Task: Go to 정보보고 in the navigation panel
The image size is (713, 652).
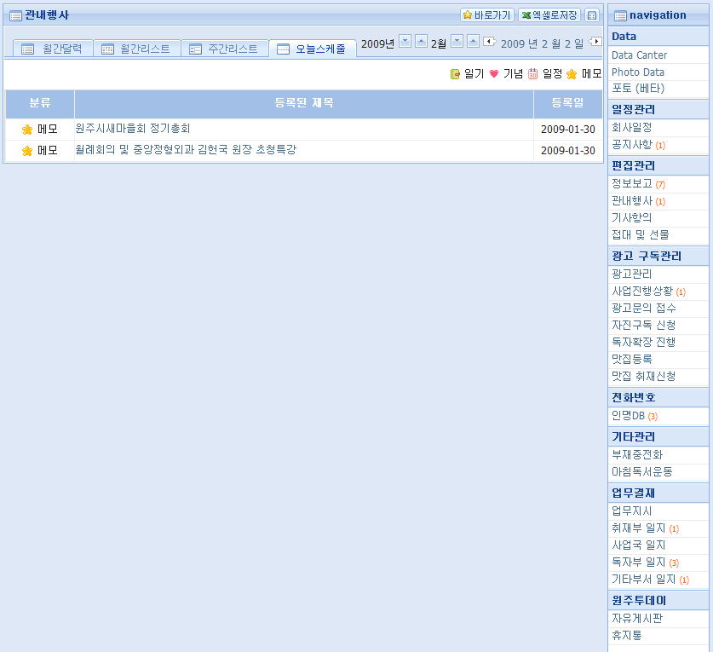Action: pos(631,183)
